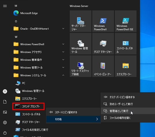Open エクスプローラー in system tools list
Image resolution: width=155 pixels, height=137 pixels.
click(26, 99)
